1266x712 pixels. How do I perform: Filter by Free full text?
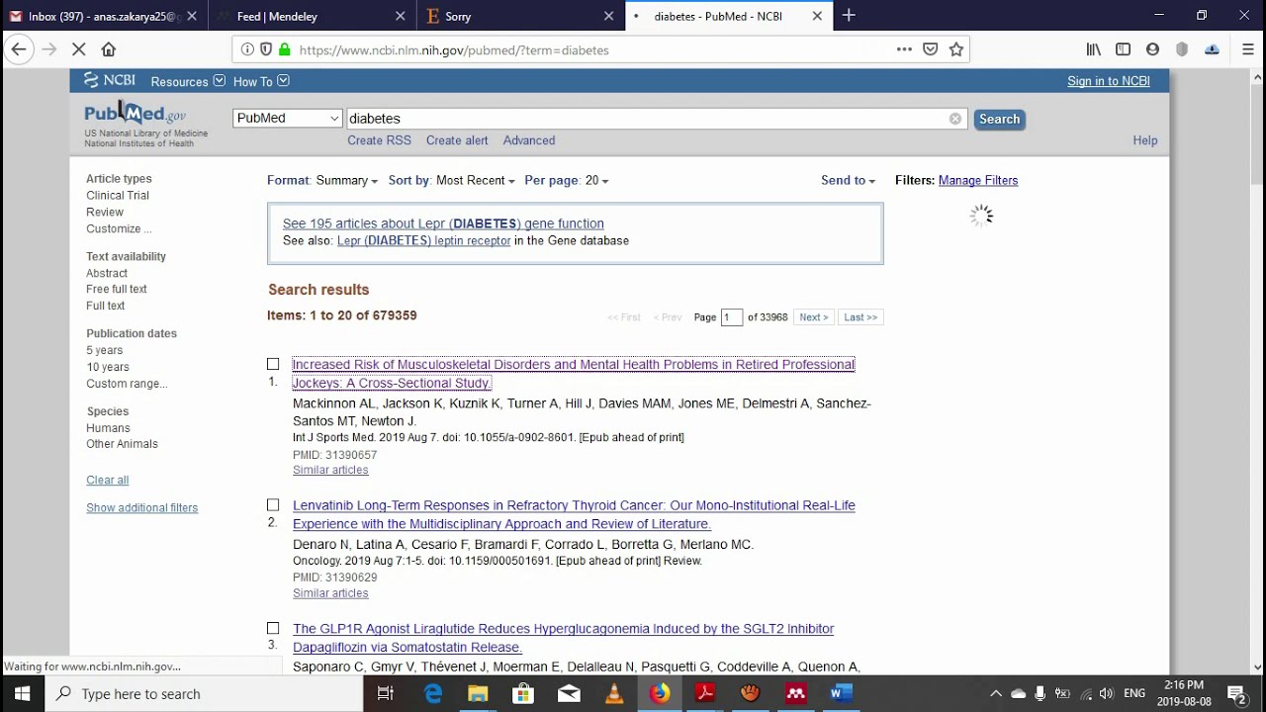pyautogui.click(x=117, y=289)
